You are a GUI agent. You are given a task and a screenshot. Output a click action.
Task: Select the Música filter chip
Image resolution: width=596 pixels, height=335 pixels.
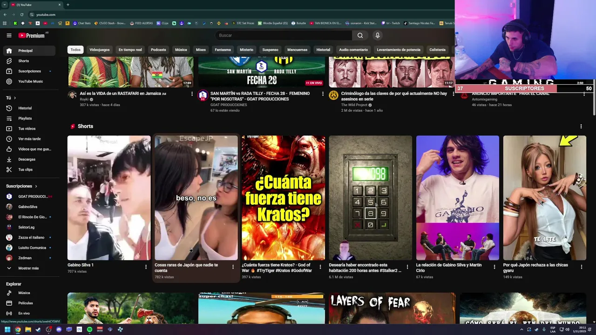click(x=181, y=50)
